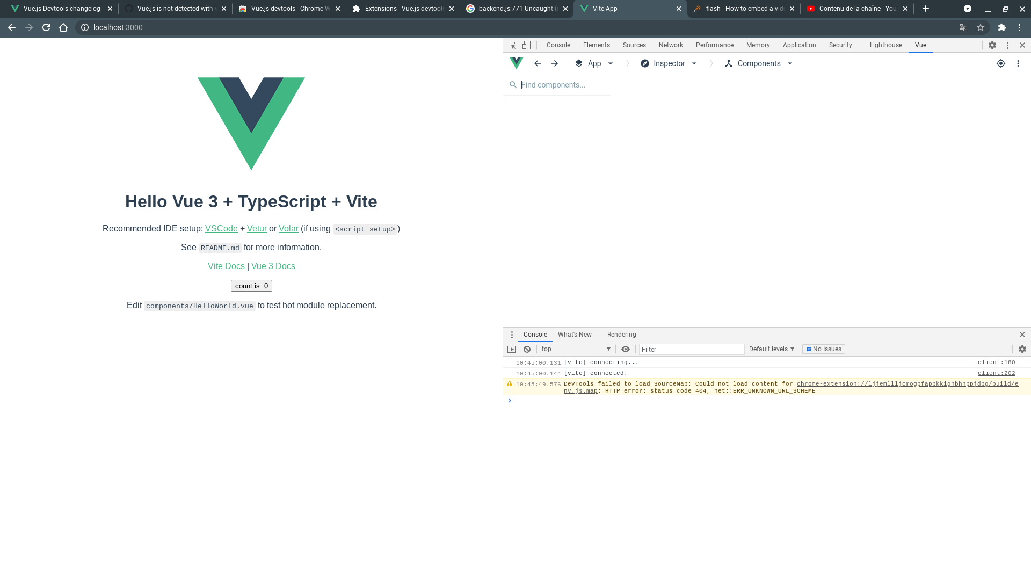1031x580 pixels.
Task: Click the console prompt arrow line
Action: tap(767, 401)
